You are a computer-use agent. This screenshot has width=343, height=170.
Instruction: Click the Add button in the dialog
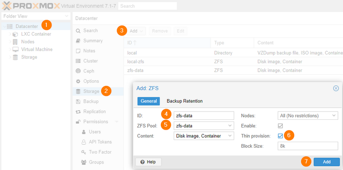327,162
